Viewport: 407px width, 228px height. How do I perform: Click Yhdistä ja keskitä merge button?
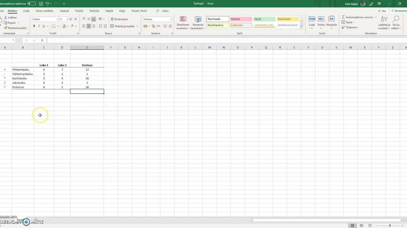pyautogui.click(x=122, y=26)
